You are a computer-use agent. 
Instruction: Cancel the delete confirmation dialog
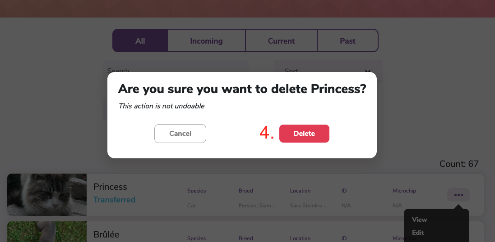pos(180,134)
